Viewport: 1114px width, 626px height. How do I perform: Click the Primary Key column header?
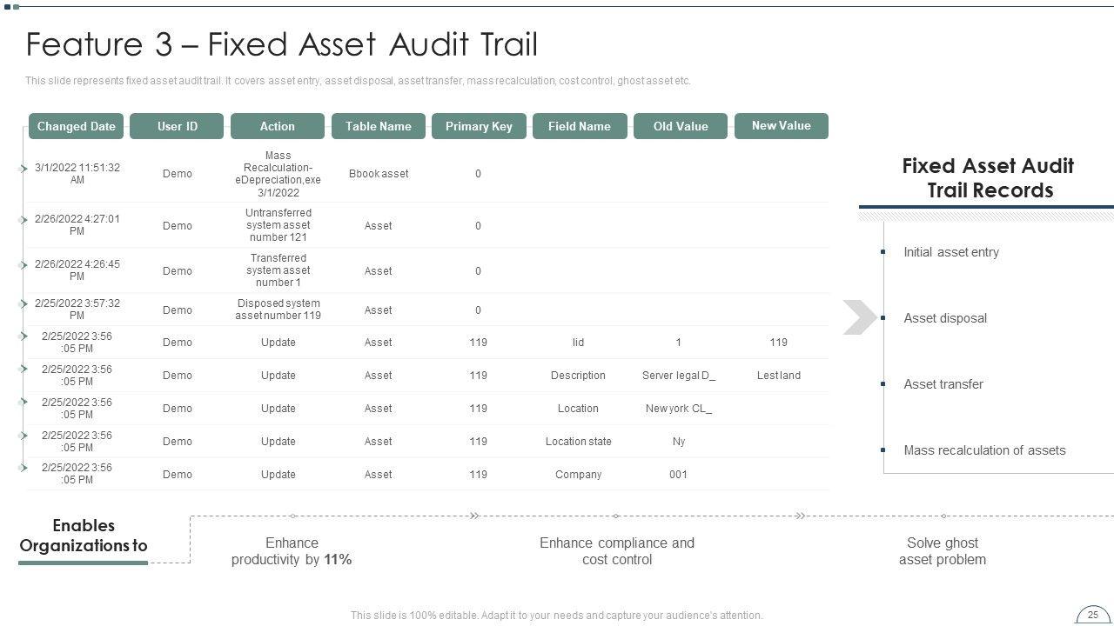tap(478, 126)
